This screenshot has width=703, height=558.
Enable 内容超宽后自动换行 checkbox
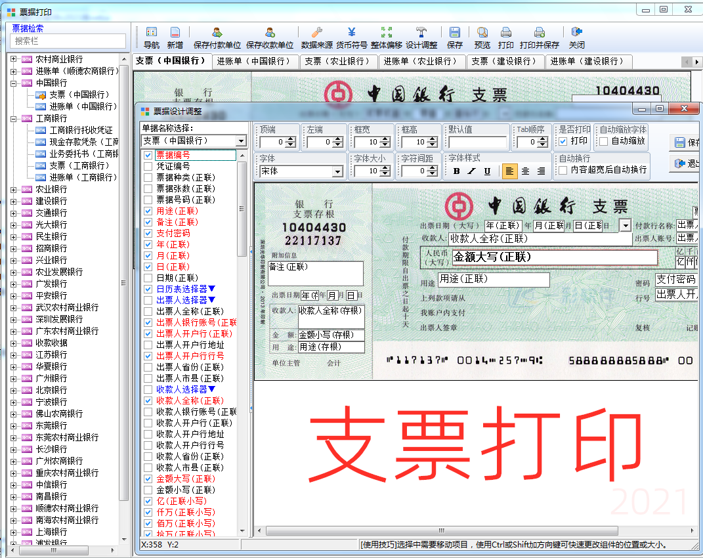[563, 170]
